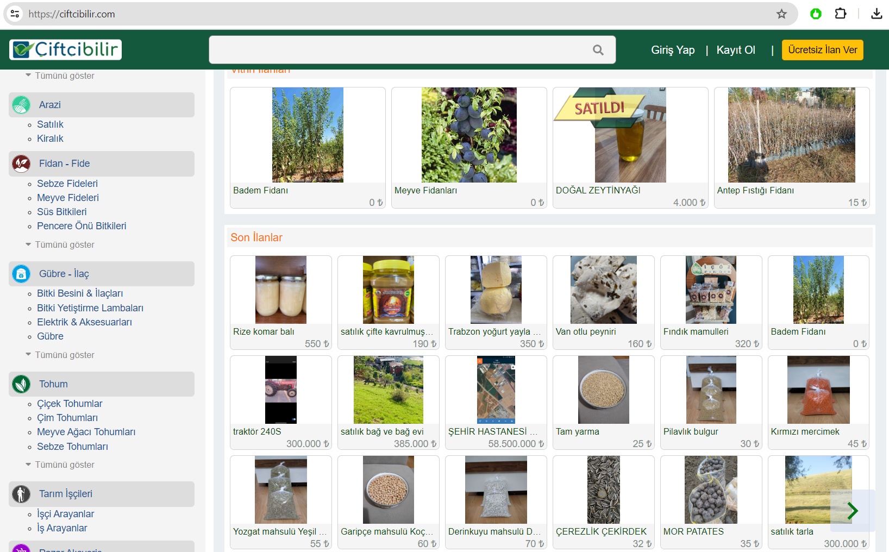Click the Ücretsiz İlan Ver button

tap(822, 50)
